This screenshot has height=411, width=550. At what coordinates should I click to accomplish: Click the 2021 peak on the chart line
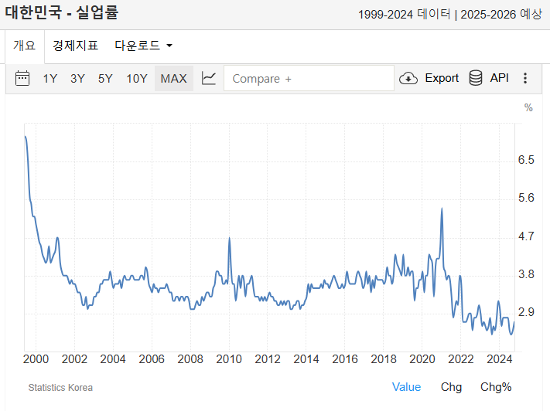click(x=442, y=209)
